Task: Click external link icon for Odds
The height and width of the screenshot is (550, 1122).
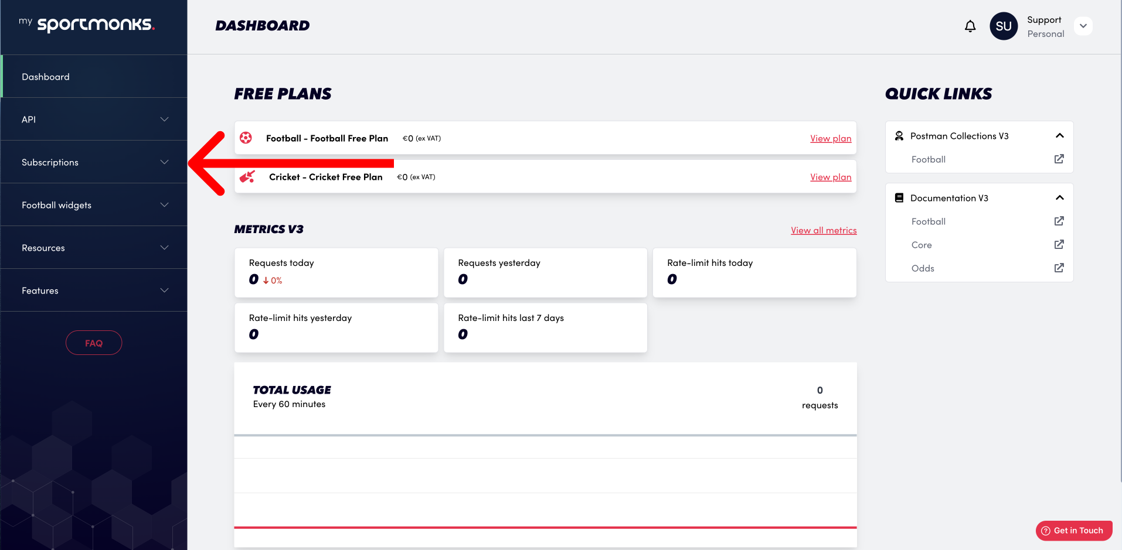Action: click(1059, 268)
